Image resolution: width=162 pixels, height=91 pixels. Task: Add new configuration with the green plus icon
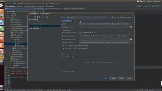(30, 17)
